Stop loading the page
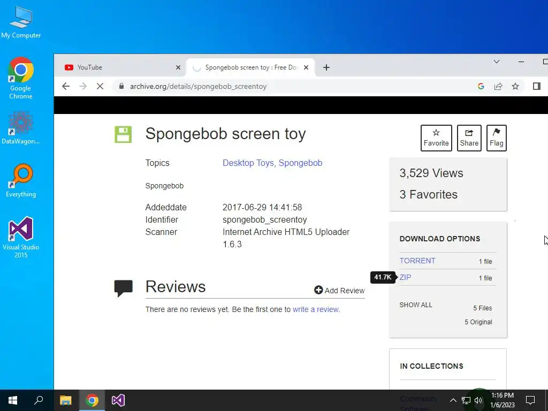Screen dimensions: 548x411 coord(100,86)
